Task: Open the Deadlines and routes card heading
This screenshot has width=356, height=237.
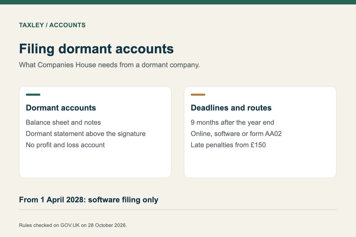Action: click(x=231, y=108)
